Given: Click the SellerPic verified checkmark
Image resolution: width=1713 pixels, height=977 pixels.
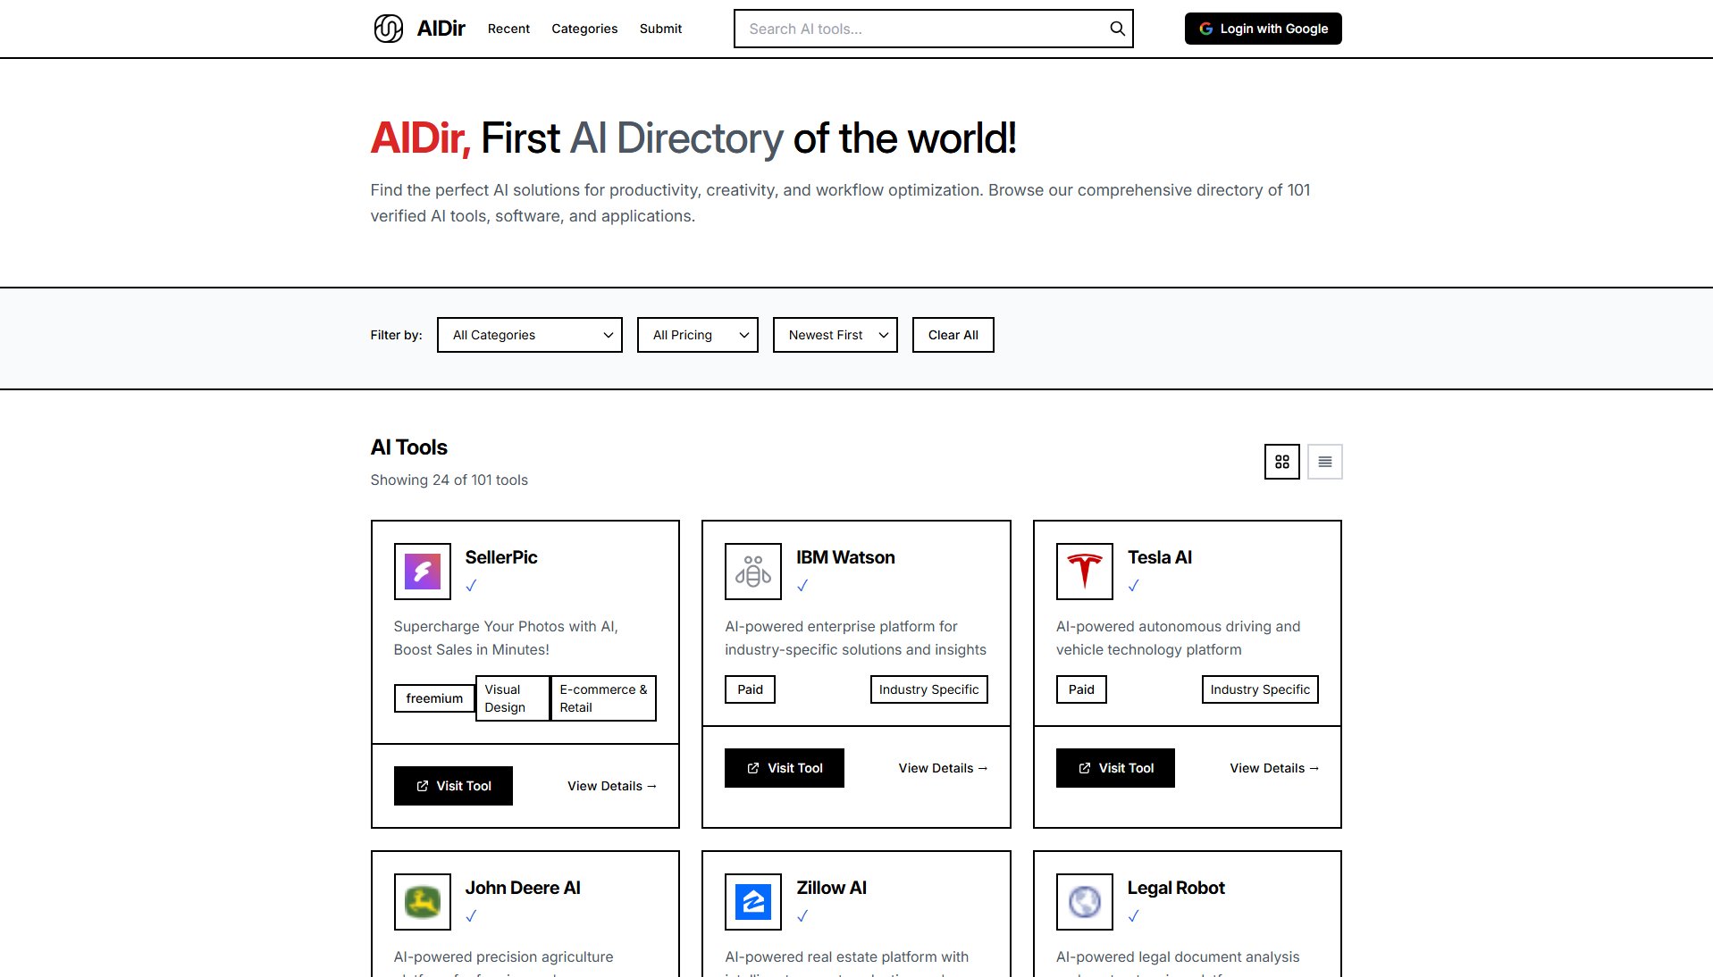Looking at the screenshot, I should click(471, 586).
